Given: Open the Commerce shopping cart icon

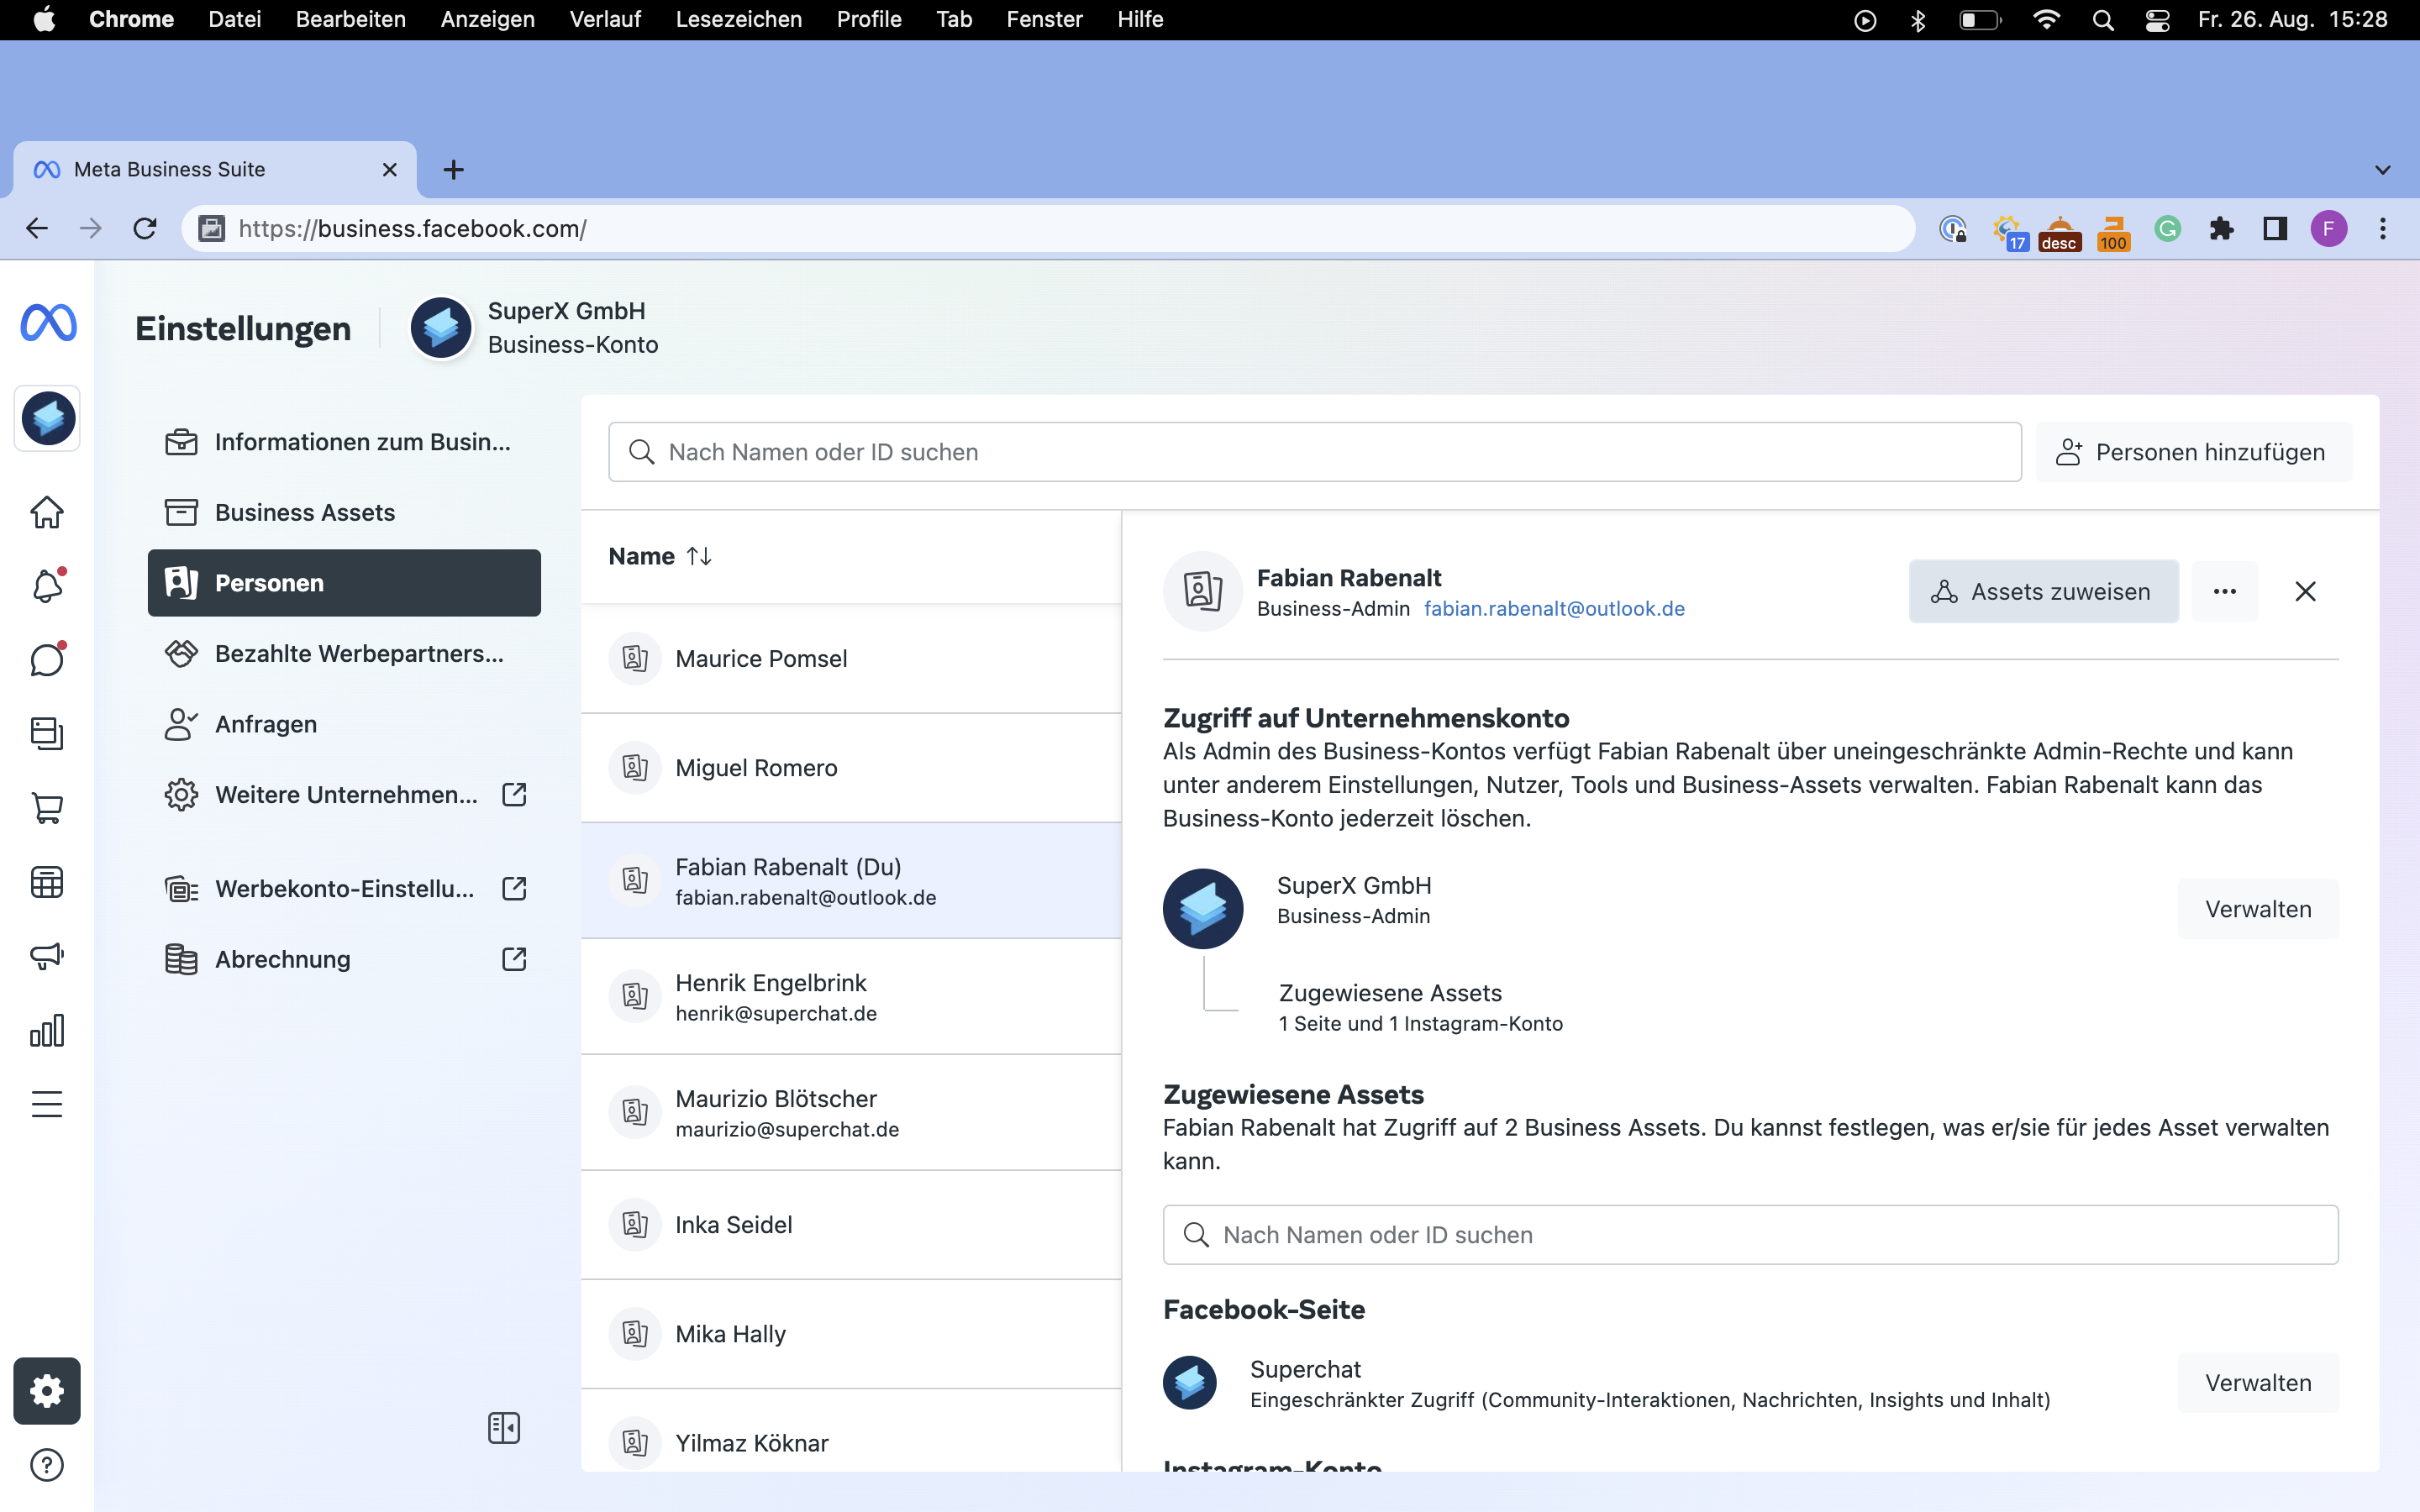Looking at the screenshot, I should pyautogui.click(x=47, y=808).
